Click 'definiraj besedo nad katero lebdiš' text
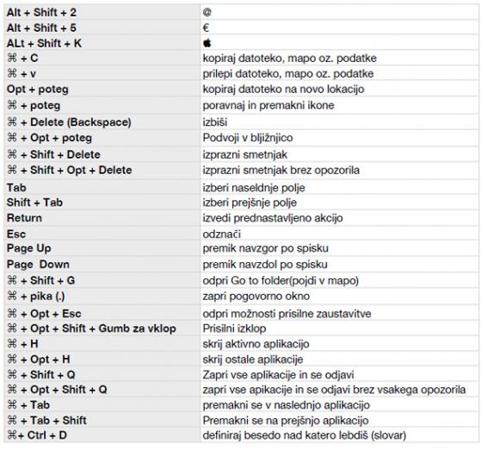This screenshot has height=450, width=481. point(286,435)
